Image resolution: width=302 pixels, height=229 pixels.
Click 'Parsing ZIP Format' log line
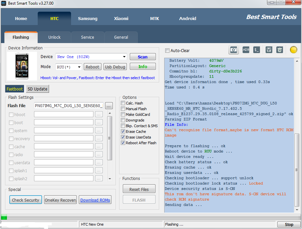click(186, 119)
